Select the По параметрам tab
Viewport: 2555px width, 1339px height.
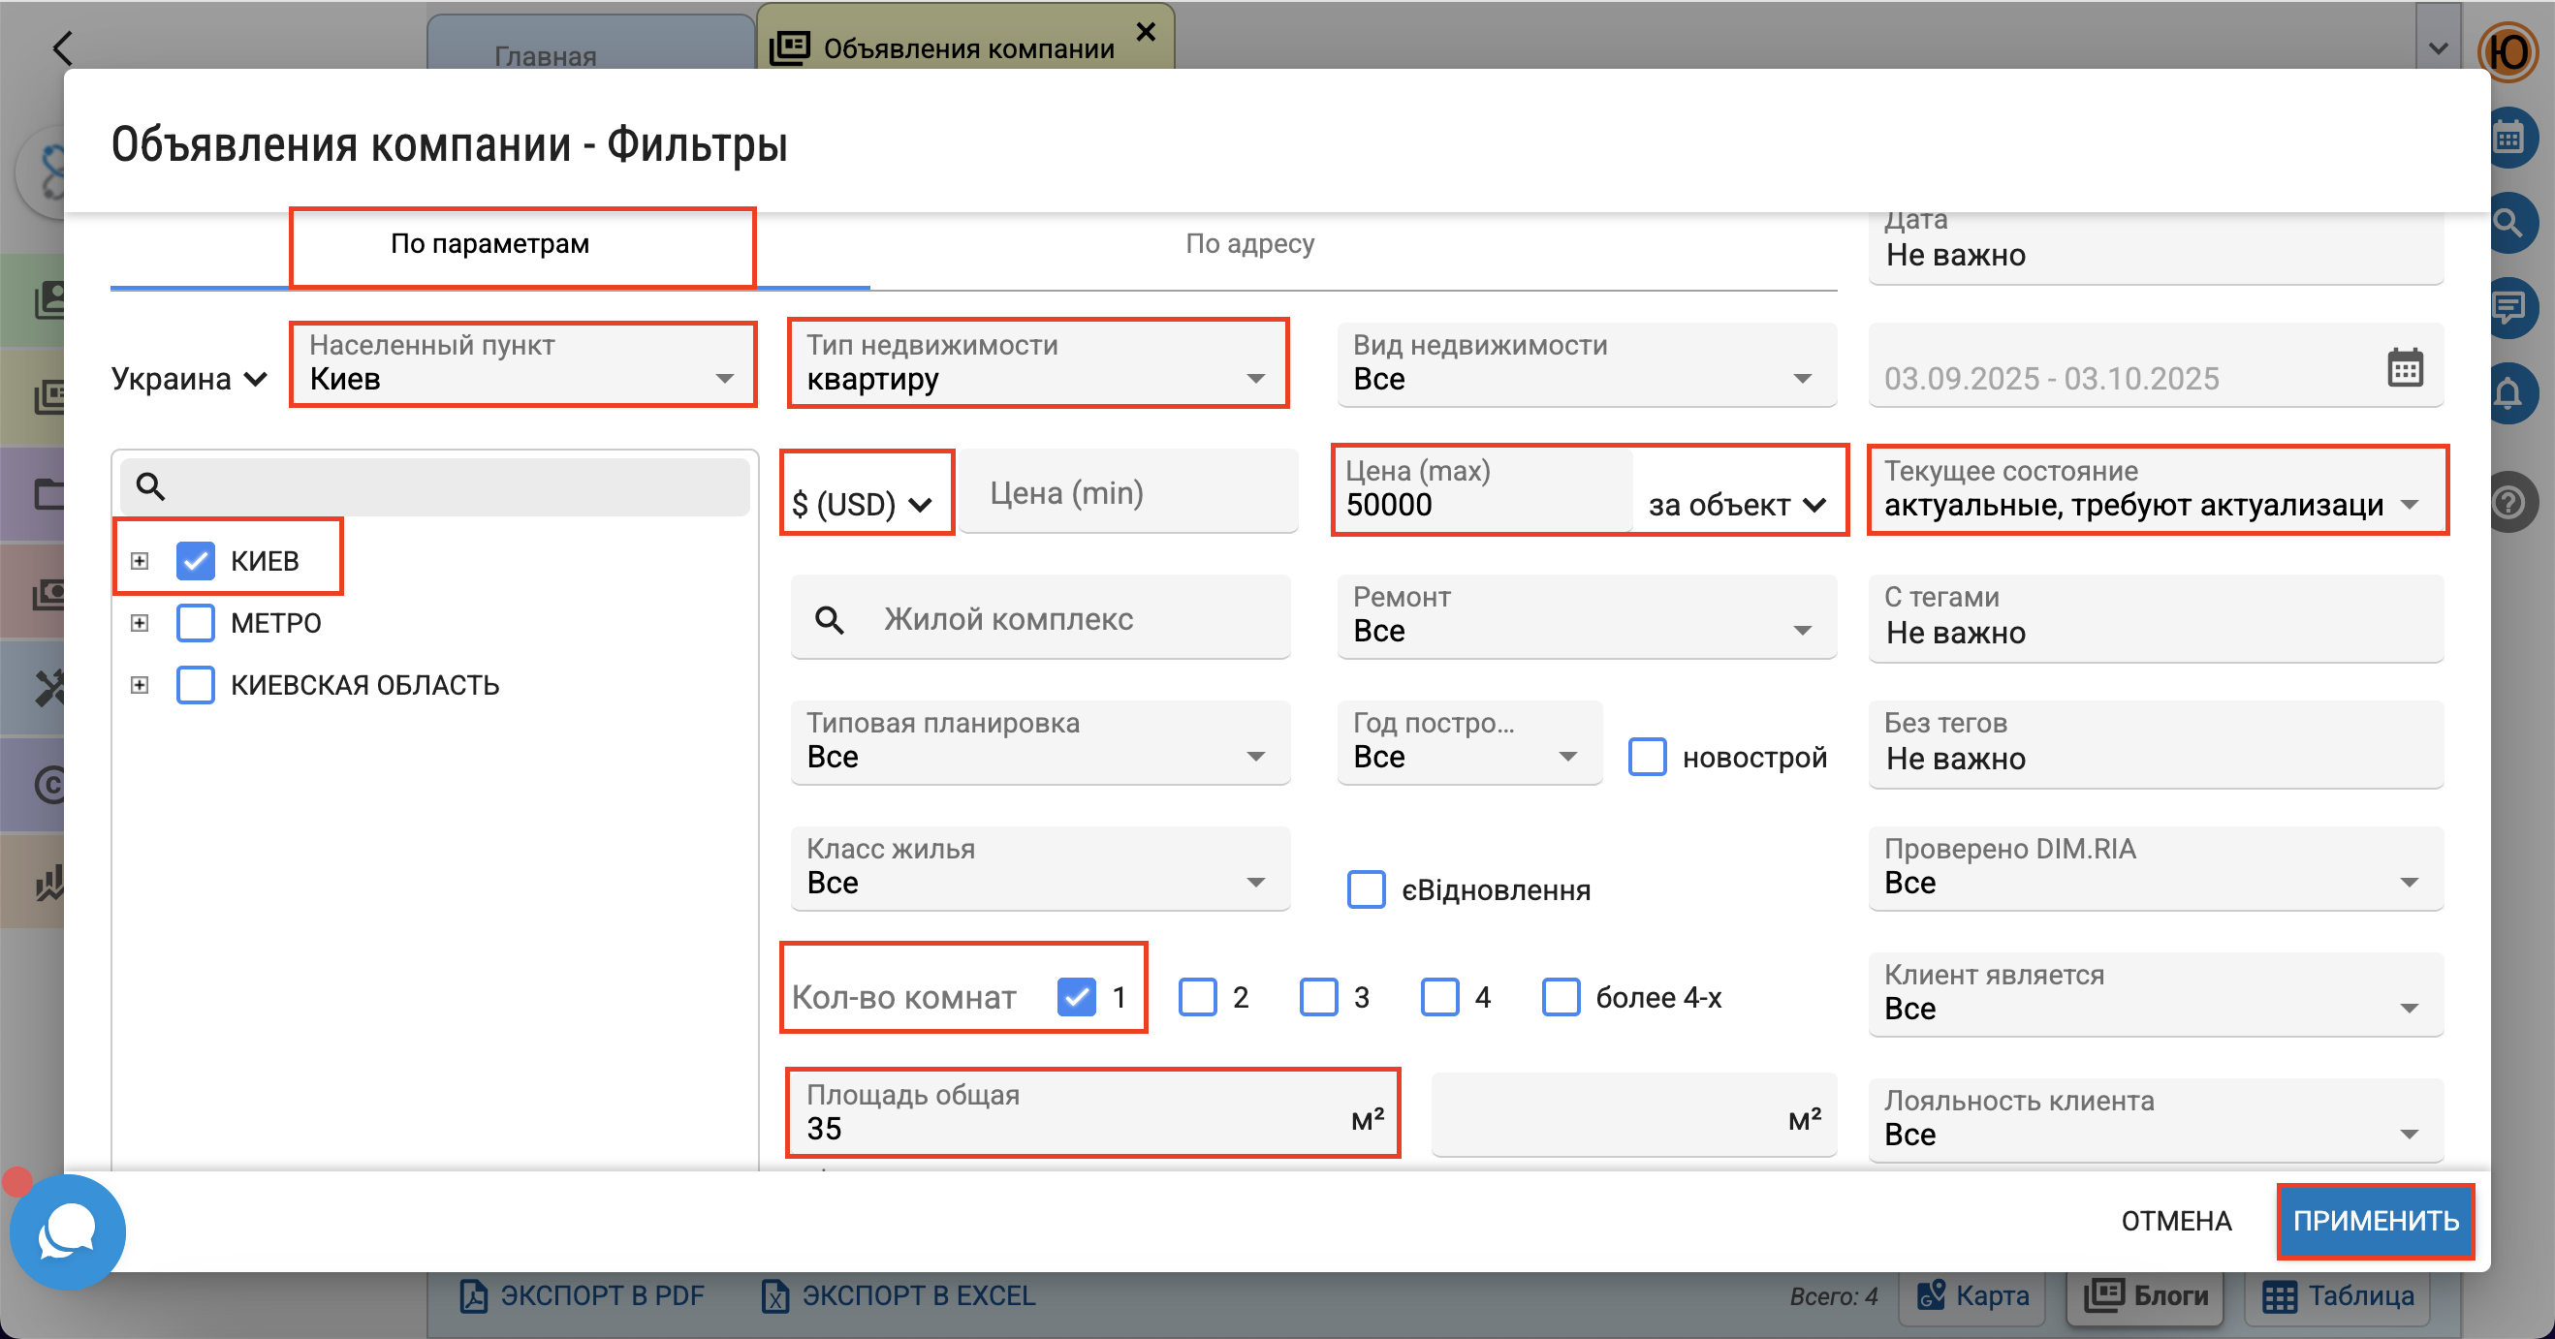490,244
